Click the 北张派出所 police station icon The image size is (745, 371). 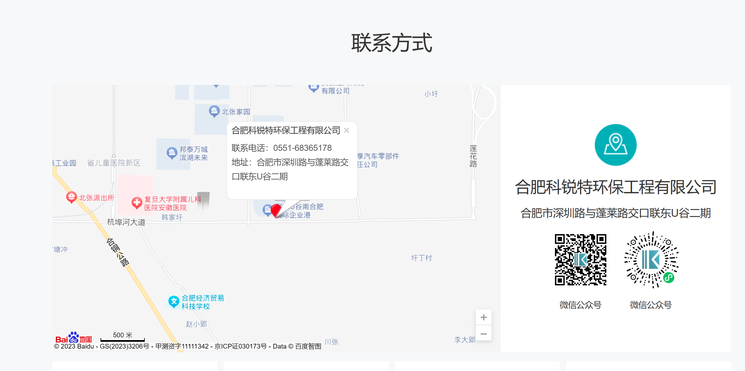pos(71,197)
